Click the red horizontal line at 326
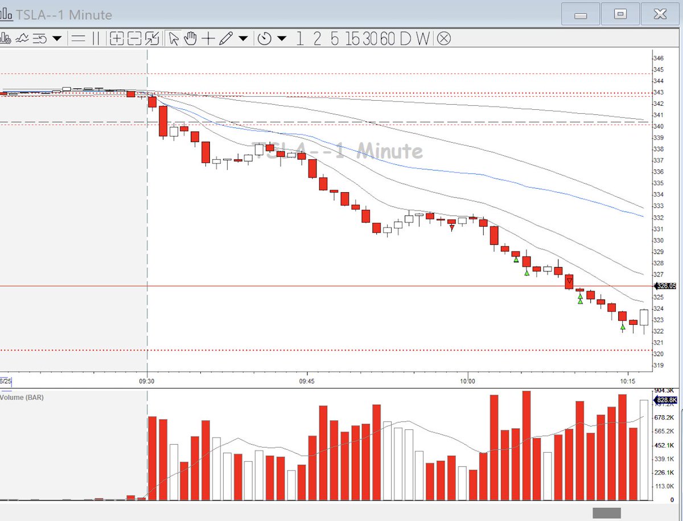The height and width of the screenshot is (521, 683). pyautogui.click(x=327, y=286)
